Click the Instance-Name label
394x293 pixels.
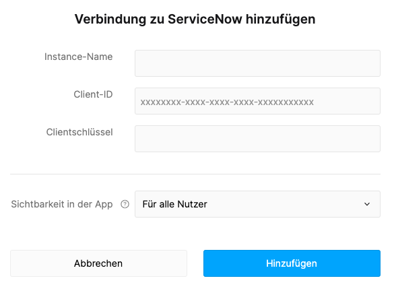tap(78, 57)
